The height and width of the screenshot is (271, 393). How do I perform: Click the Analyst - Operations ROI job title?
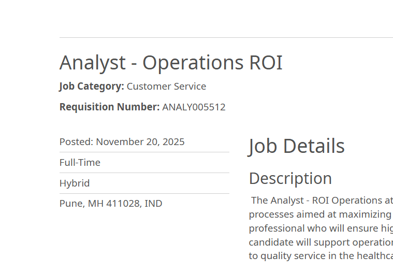click(x=171, y=63)
